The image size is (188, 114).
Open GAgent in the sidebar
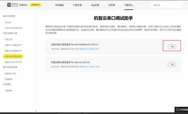point(8,22)
